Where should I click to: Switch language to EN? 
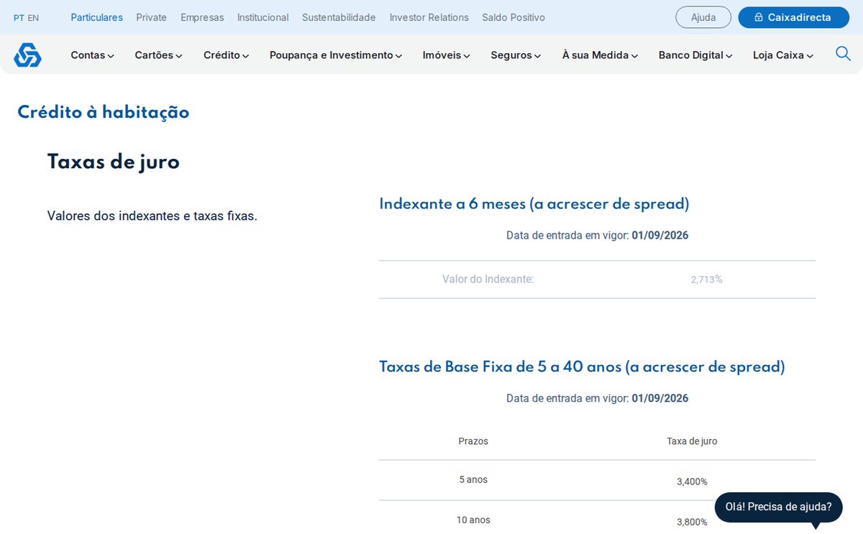pos(33,18)
